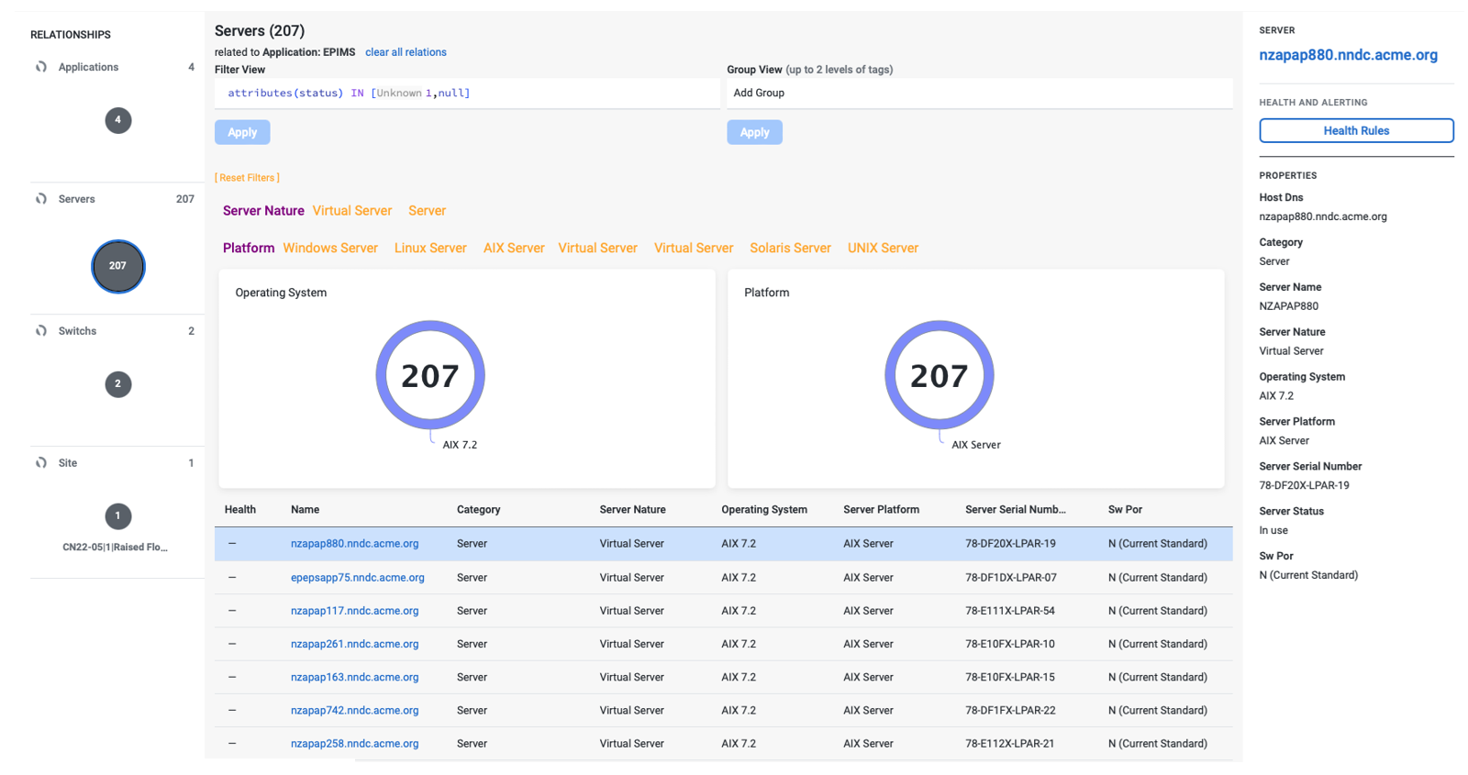This screenshot has width=1468, height=775.
Task: Sort table by Operating System column header
Action: point(763,510)
